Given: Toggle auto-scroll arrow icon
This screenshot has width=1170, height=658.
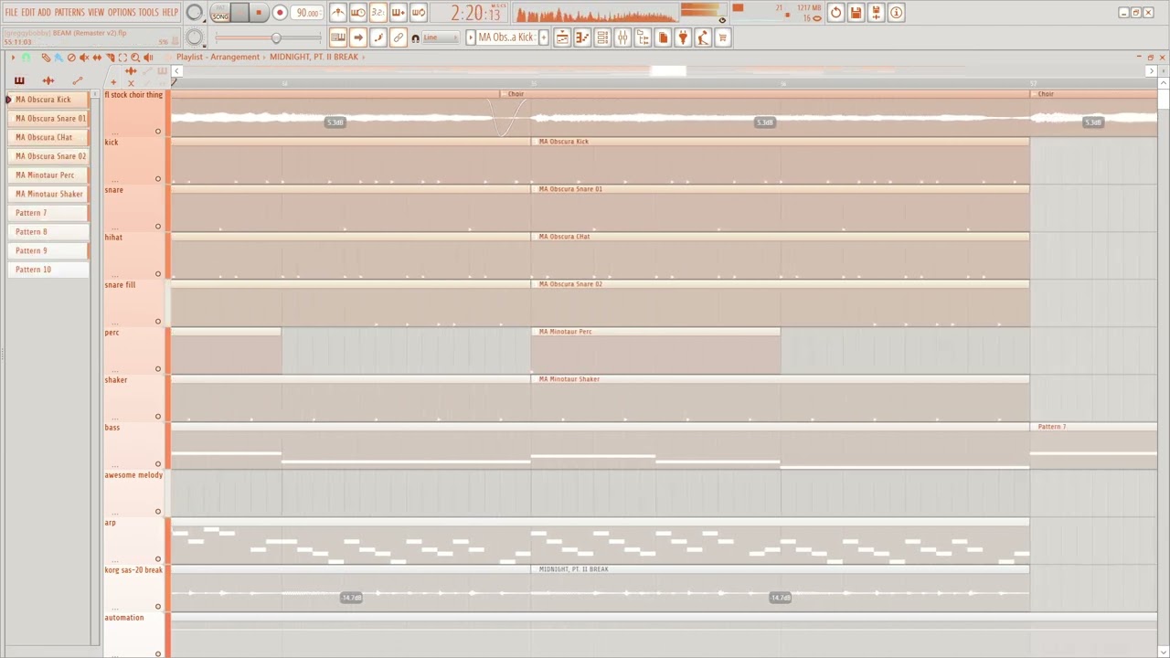Looking at the screenshot, I should pyautogui.click(x=358, y=37).
